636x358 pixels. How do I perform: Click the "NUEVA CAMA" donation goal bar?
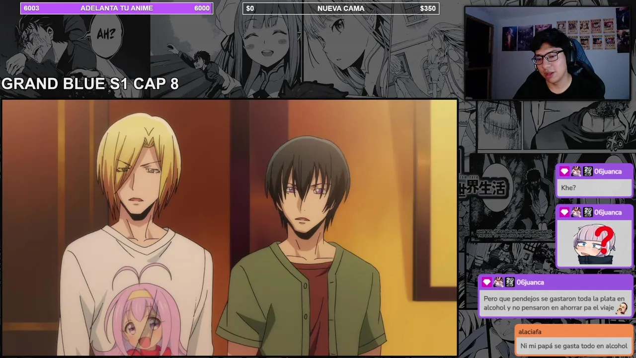[341, 8]
